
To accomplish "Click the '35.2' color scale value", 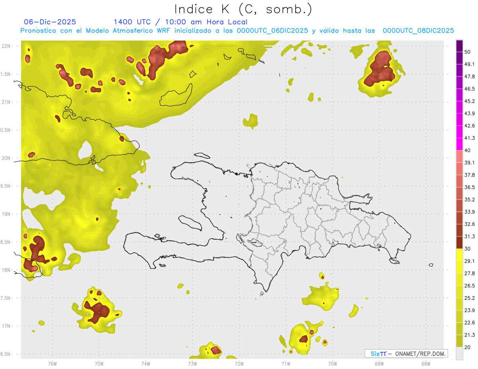I will point(470,199).
